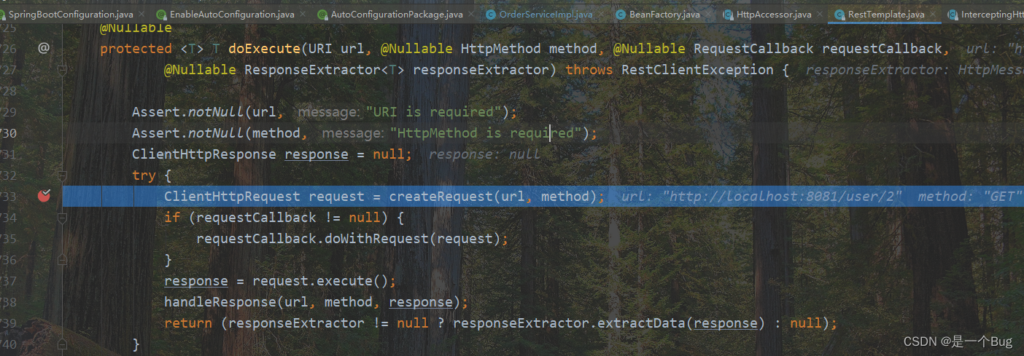
Task: Switch to SpringBootConfiguration.java tab
Action: click(x=71, y=14)
